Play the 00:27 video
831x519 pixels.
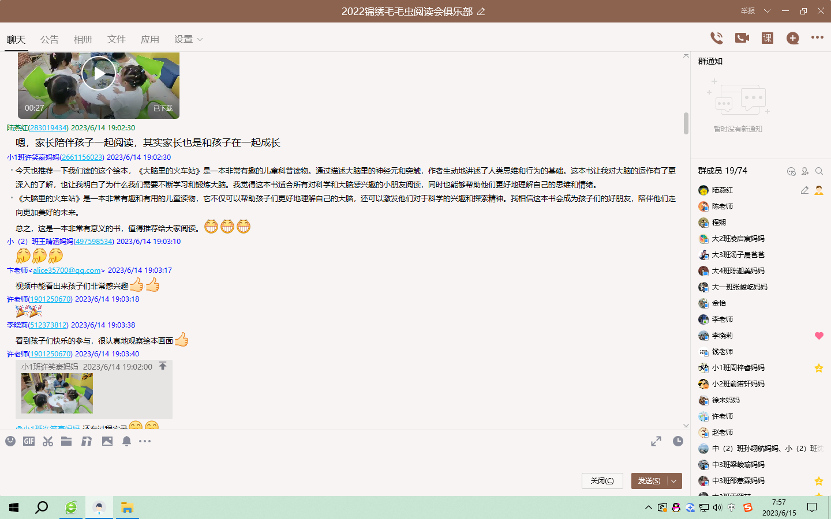tap(99, 73)
